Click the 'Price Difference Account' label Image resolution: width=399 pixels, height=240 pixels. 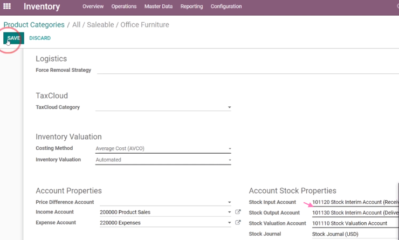[x=65, y=202]
